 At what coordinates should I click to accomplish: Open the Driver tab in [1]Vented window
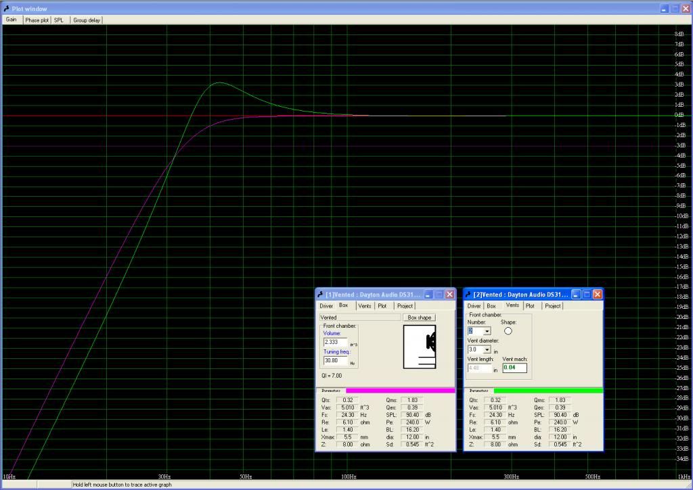(326, 306)
